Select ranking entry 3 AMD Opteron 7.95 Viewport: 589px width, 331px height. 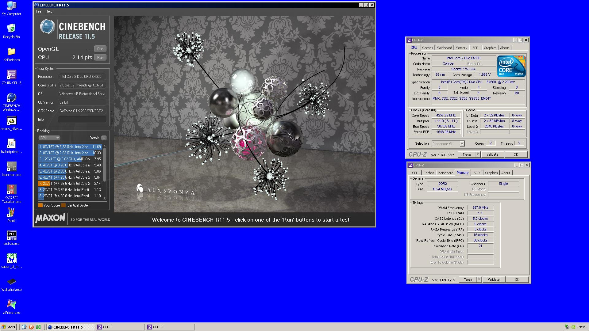point(70,159)
